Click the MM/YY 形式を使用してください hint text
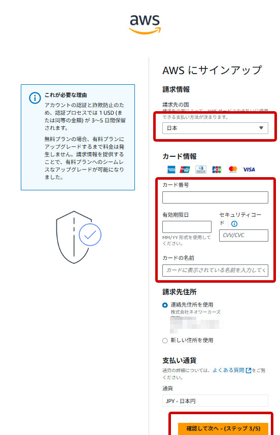 click(186, 241)
